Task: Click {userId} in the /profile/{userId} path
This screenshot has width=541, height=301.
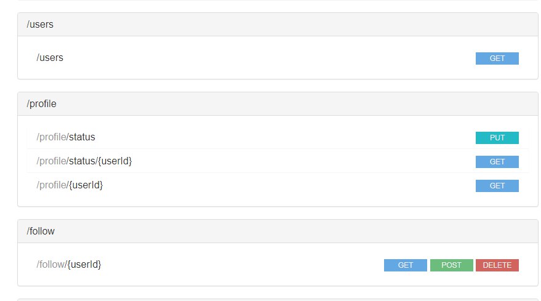Action: pyautogui.click(x=86, y=185)
